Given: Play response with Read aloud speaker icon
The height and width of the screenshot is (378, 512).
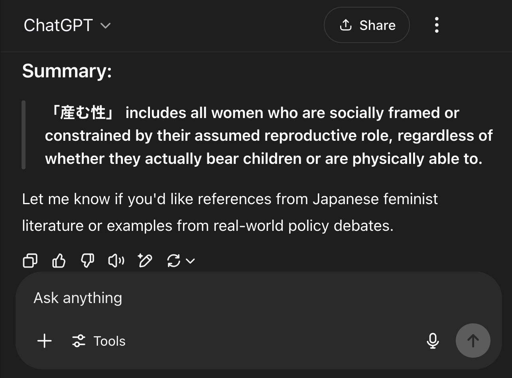Looking at the screenshot, I should tap(116, 261).
